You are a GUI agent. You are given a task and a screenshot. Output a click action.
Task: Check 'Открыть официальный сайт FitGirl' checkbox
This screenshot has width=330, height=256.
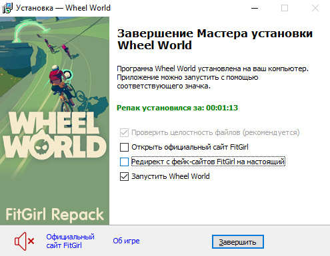coord(124,147)
